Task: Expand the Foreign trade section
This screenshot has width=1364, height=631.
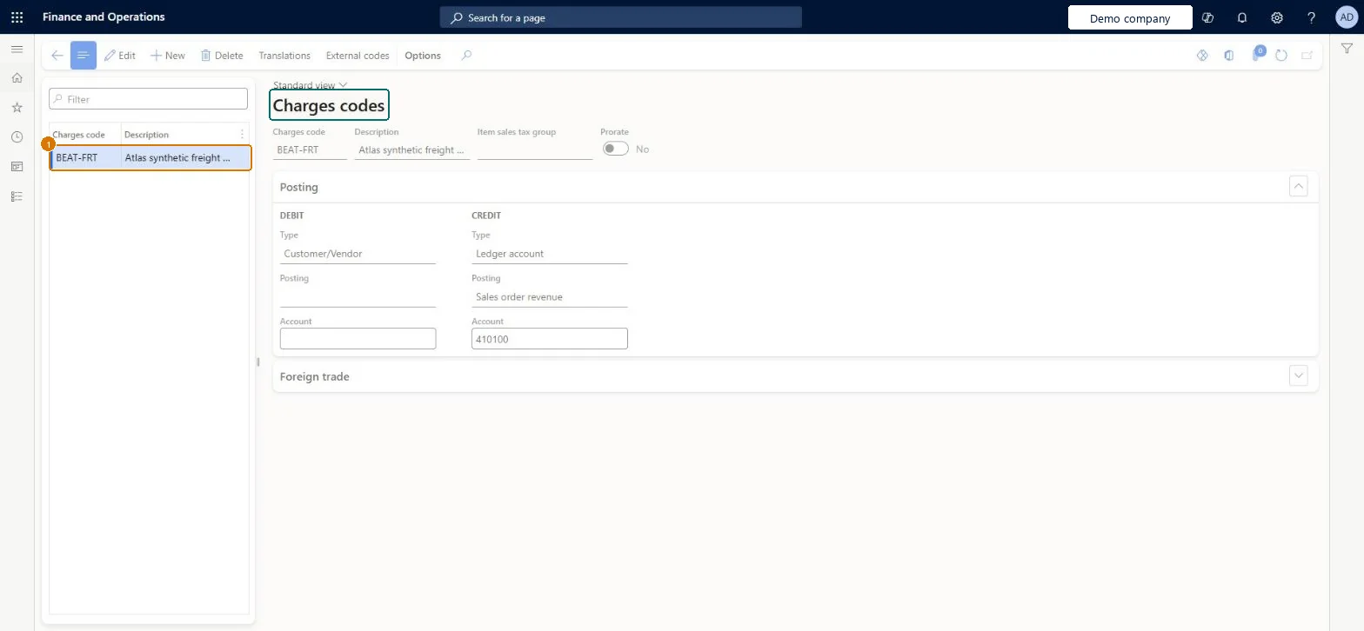Action: point(1299,376)
